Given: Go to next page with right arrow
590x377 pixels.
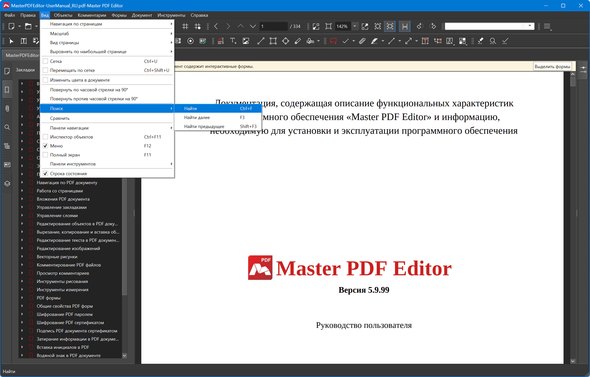Looking at the screenshot, I should (228, 26).
